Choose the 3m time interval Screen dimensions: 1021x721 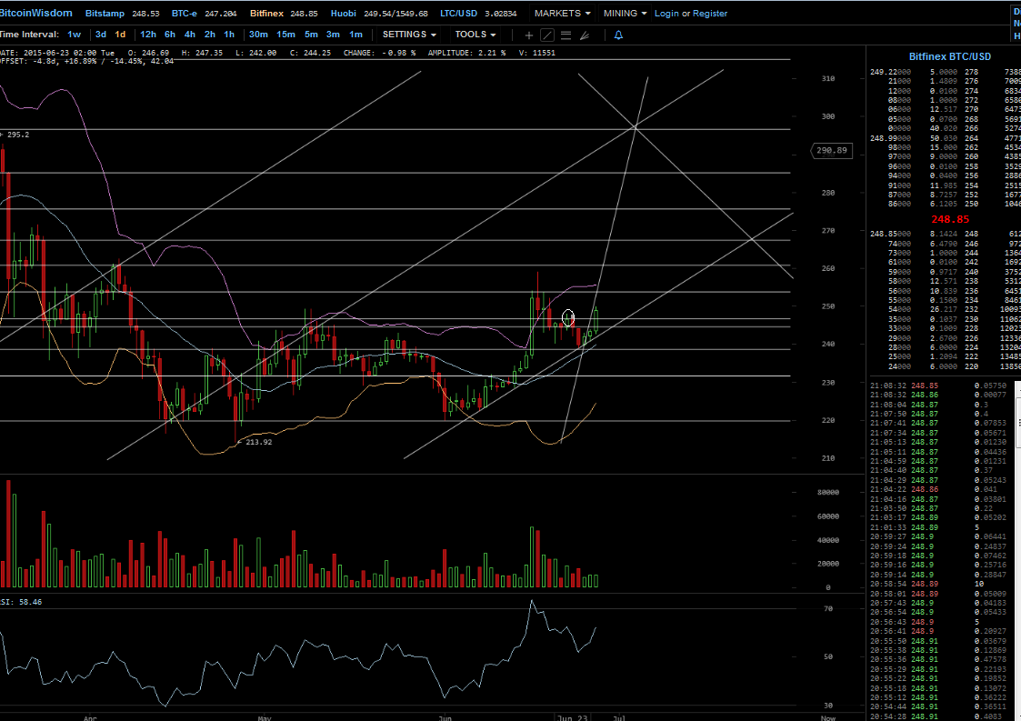pyautogui.click(x=333, y=35)
